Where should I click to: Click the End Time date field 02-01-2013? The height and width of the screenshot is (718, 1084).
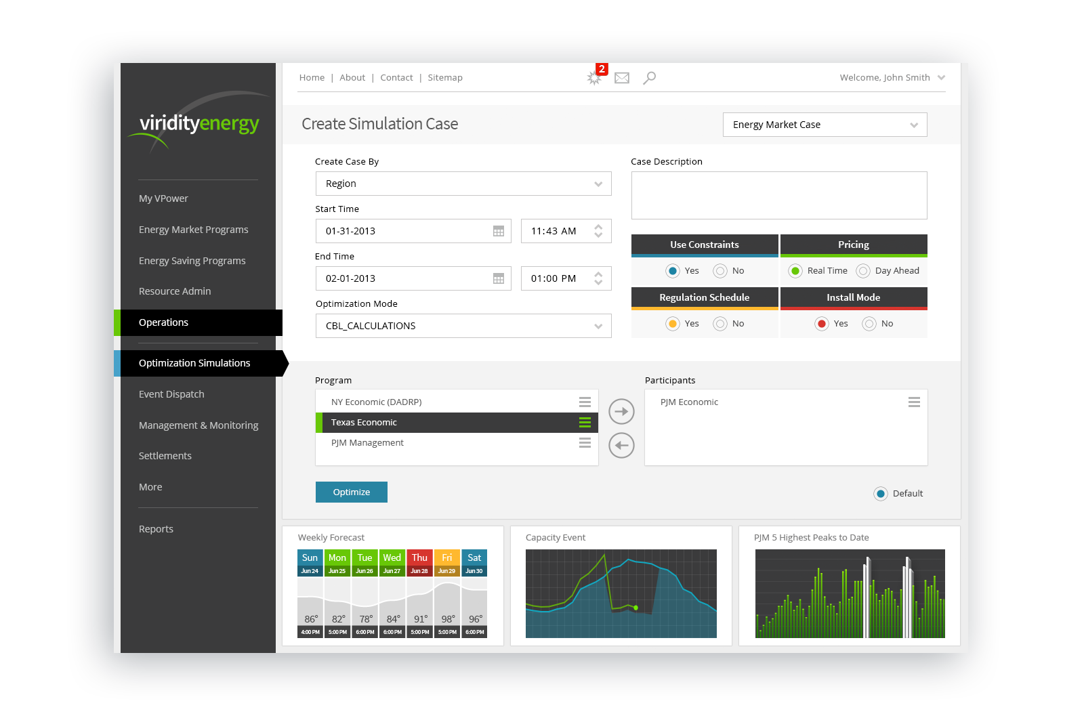[413, 278]
